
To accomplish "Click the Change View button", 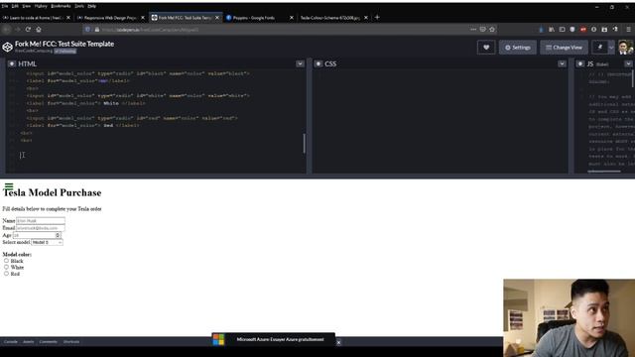I will [564, 48].
